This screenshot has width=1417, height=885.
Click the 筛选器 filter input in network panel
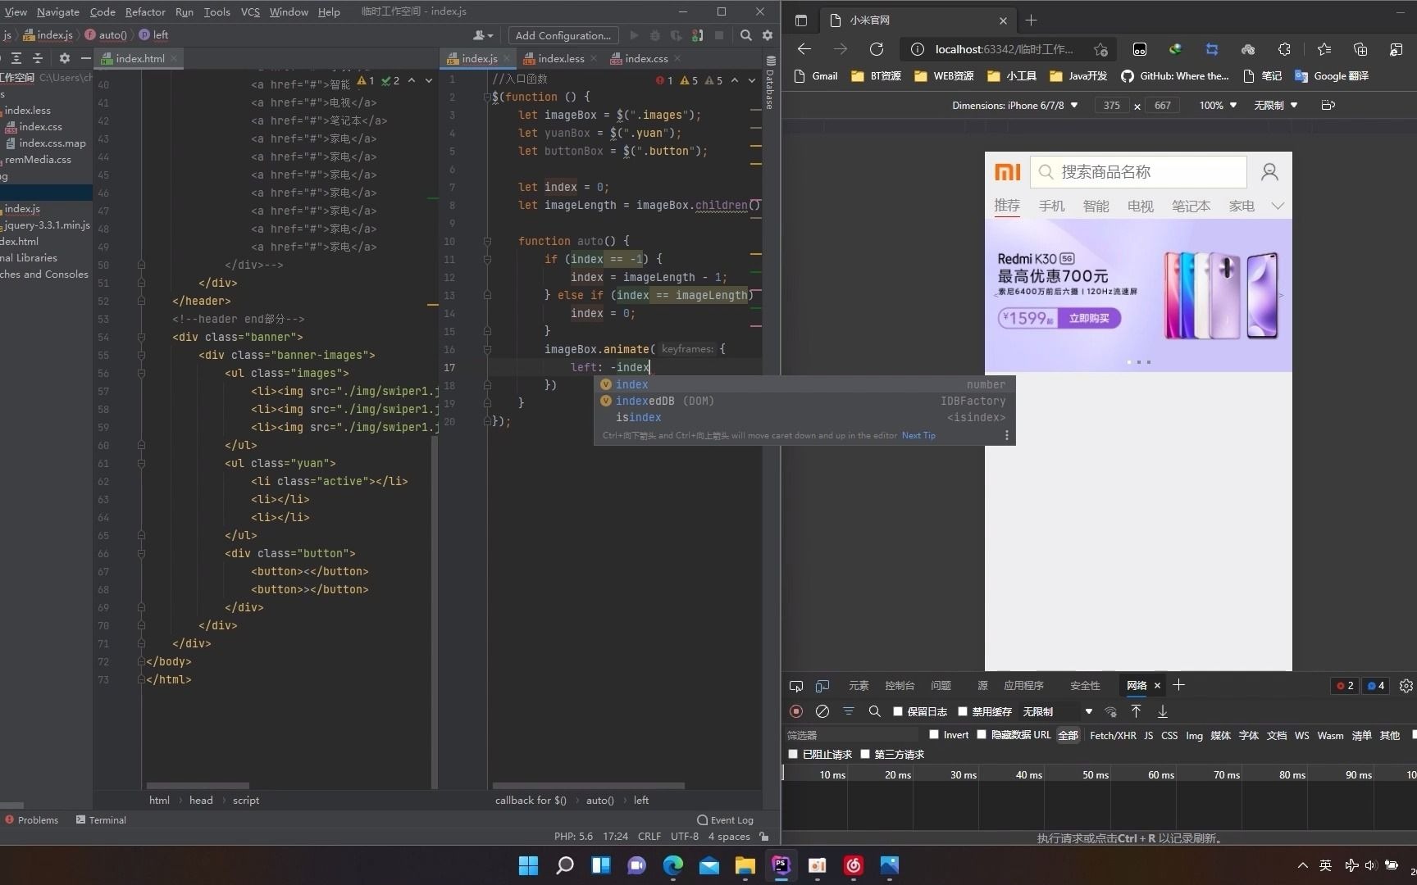pos(853,735)
